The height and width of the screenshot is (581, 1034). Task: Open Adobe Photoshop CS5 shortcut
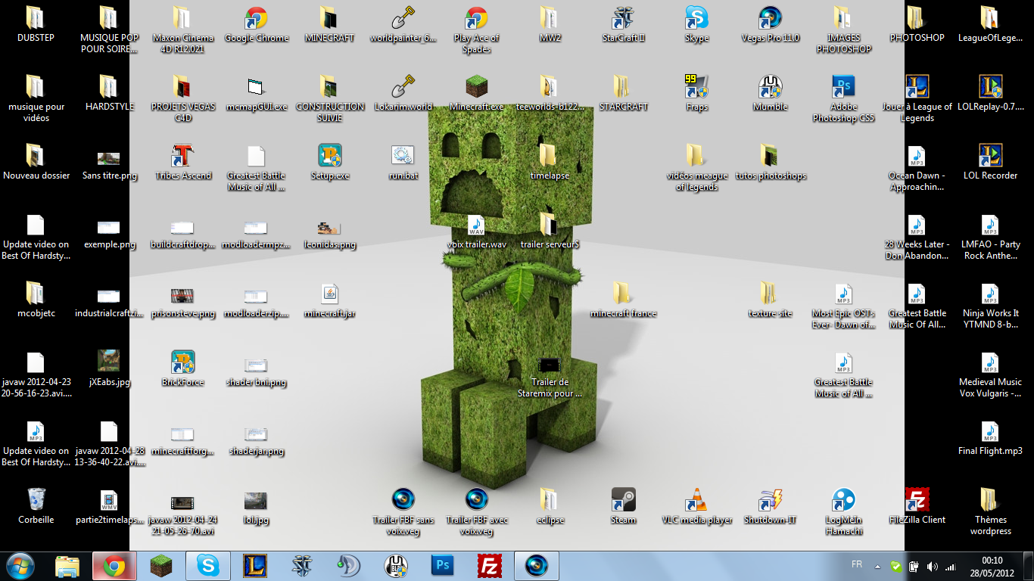click(x=843, y=99)
